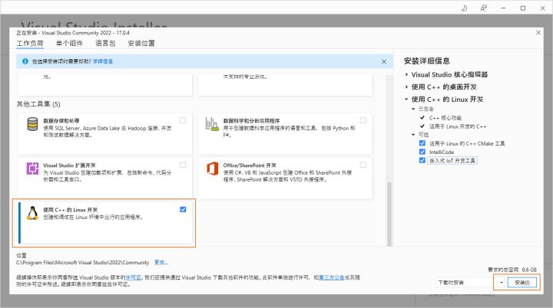
Task: Check the Office/SharePoint development workload
Action: tap(363, 165)
